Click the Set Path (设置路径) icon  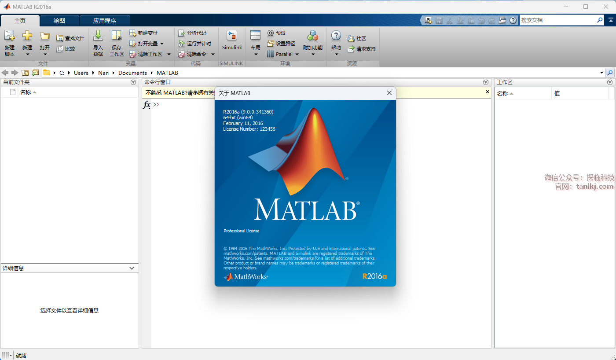point(271,44)
